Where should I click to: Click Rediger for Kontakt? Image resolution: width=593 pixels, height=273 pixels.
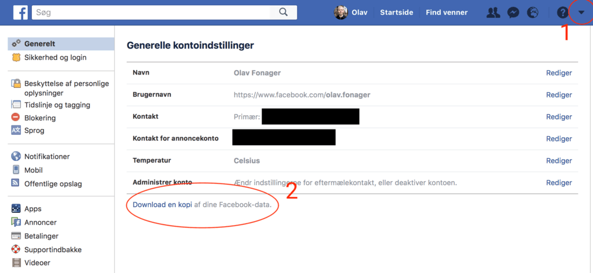(x=559, y=117)
